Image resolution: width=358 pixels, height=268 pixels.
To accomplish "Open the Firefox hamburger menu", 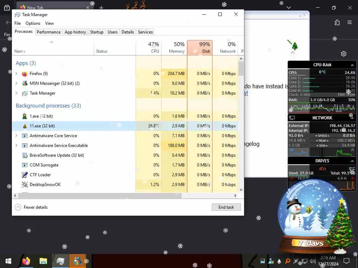I will (350, 22).
